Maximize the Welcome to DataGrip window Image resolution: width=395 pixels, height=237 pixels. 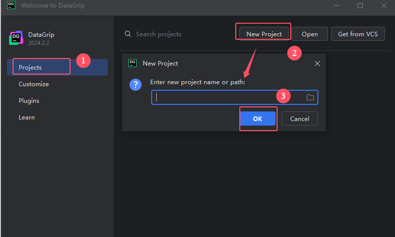pyautogui.click(x=360, y=5)
